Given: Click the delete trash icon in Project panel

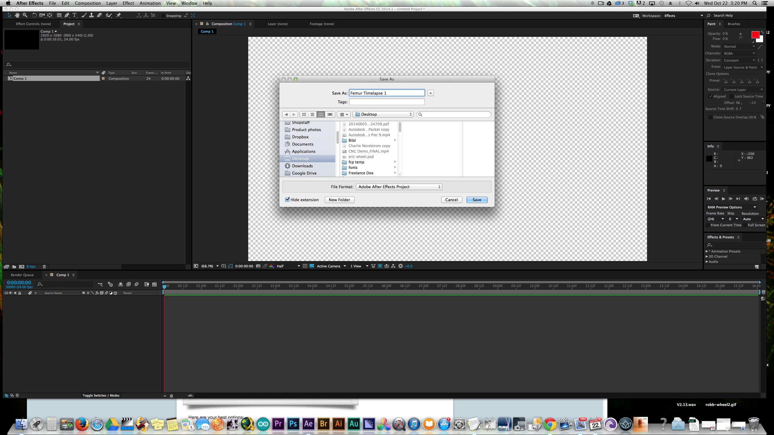Looking at the screenshot, I should (x=44, y=267).
